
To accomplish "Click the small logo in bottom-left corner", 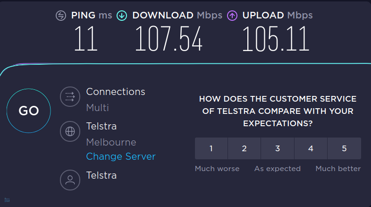I will 7,200.
